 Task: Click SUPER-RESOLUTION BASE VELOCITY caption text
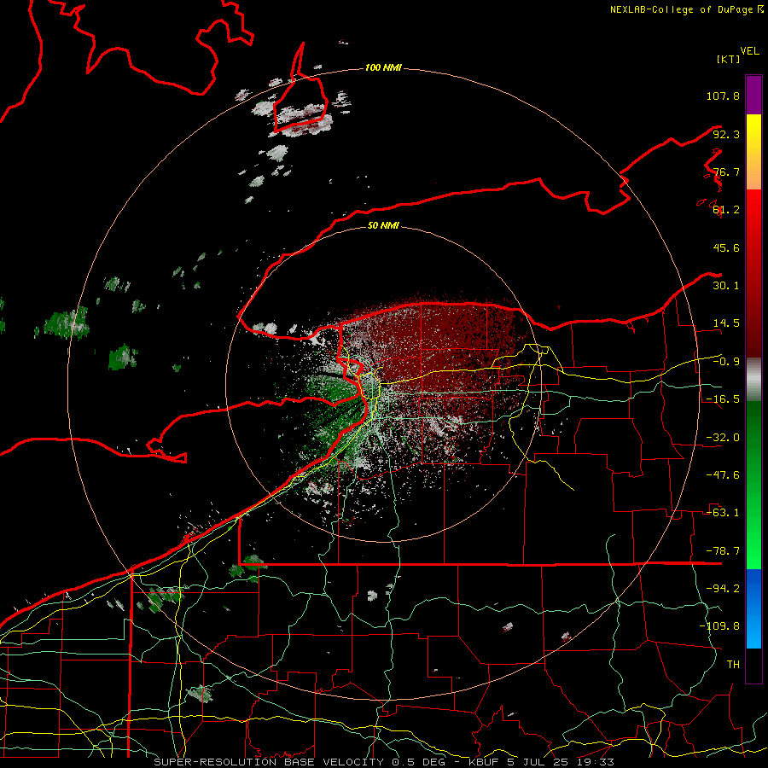tap(271, 762)
